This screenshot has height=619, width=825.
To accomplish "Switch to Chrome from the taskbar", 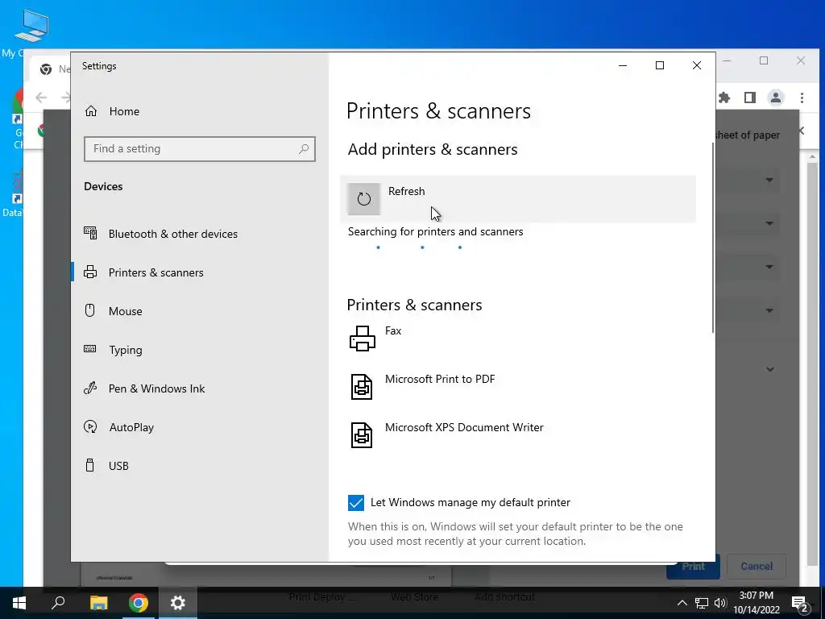I will tap(139, 603).
